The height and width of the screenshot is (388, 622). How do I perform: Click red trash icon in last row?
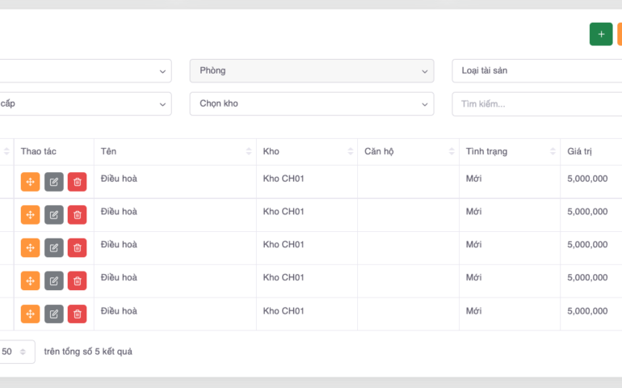point(77,314)
